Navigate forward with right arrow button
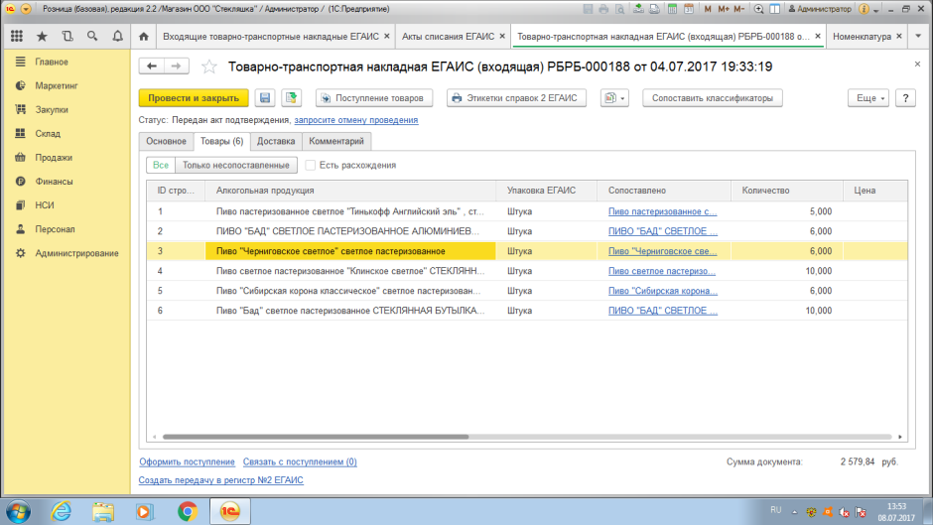The height and width of the screenshot is (525, 933). tap(176, 66)
